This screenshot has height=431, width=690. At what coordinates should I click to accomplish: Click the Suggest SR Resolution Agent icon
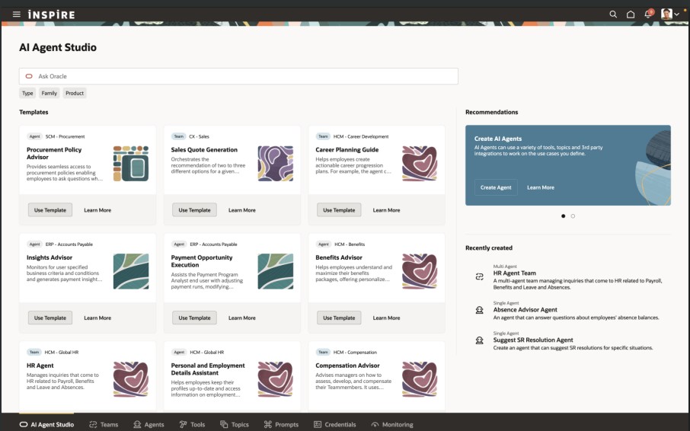pos(479,340)
